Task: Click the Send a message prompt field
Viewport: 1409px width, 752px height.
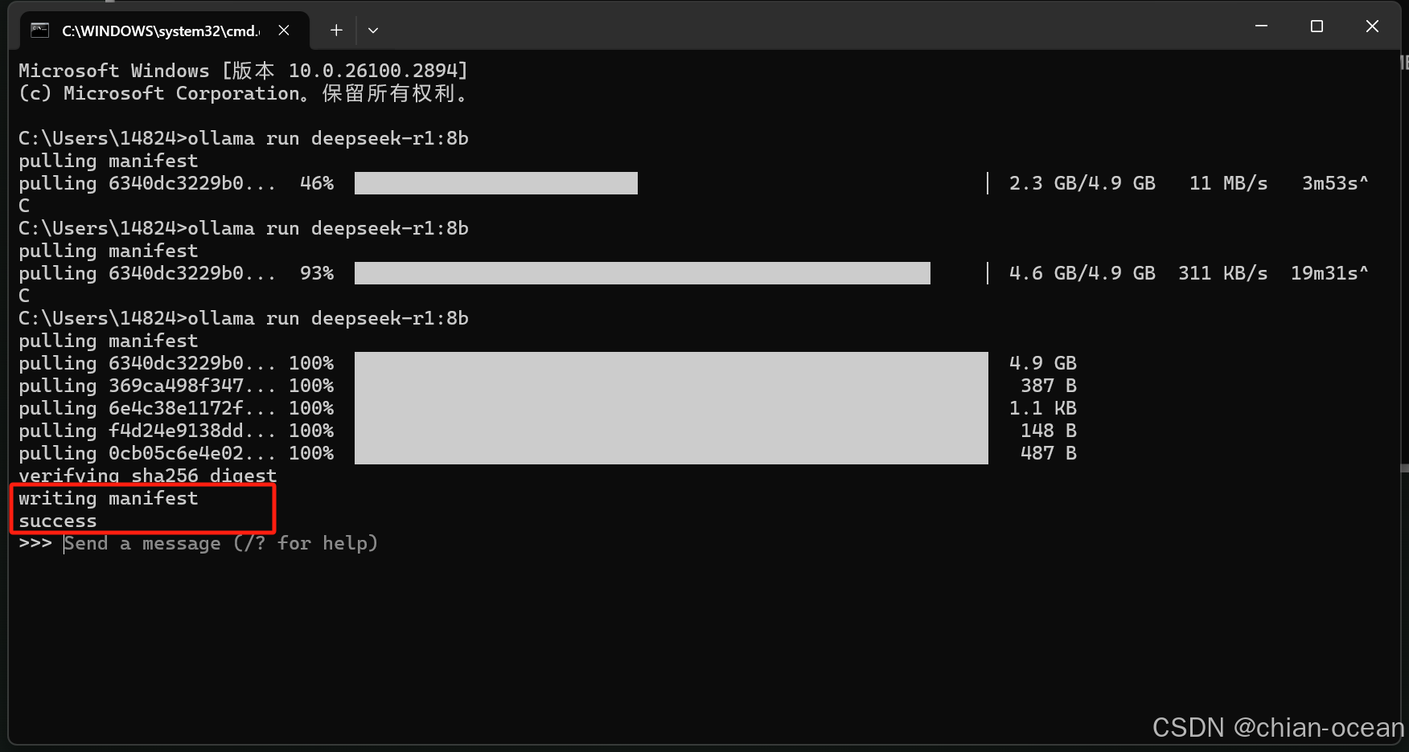Action: tap(220, 544)
